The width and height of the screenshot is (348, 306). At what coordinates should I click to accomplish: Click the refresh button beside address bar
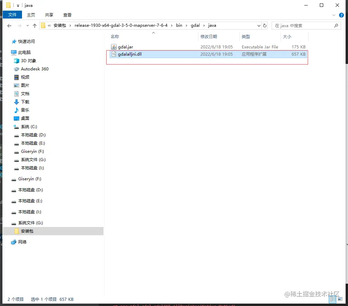(x=265, y=26)
